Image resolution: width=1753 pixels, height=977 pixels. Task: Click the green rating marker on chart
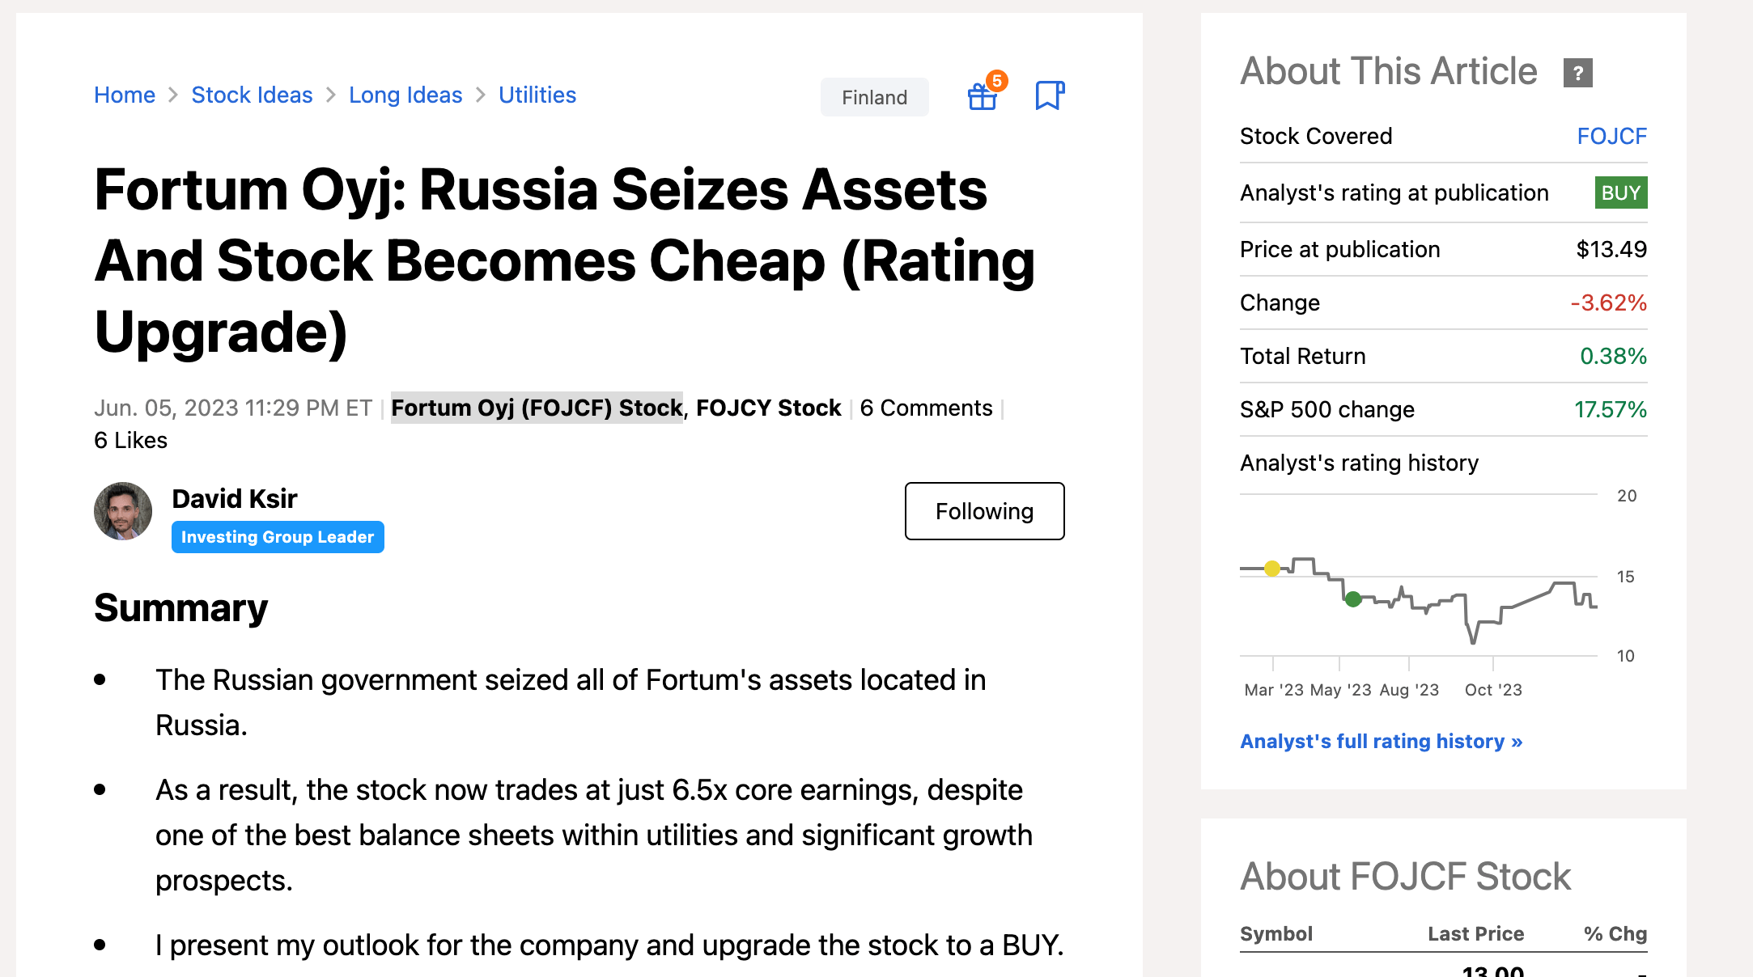1353,599
